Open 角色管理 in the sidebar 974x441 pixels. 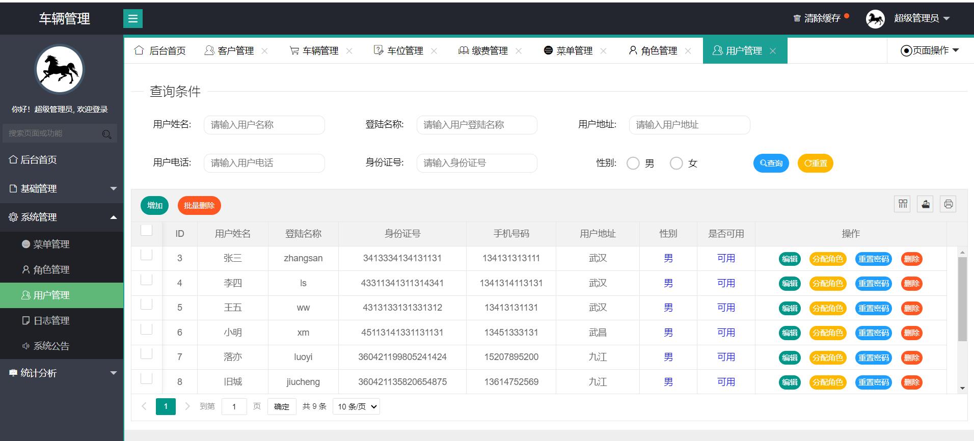tap(62, 269)
